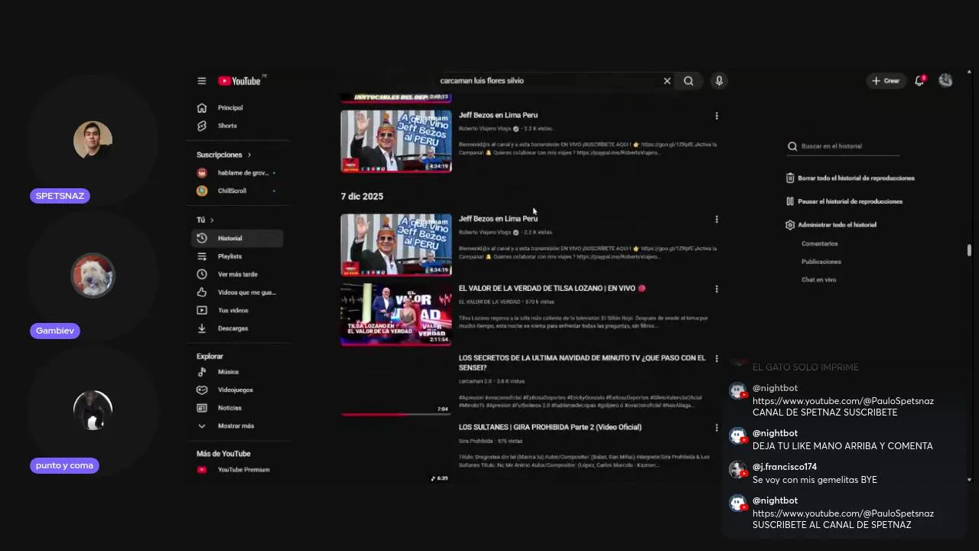Click the search magnifier button

pos(688,81)
